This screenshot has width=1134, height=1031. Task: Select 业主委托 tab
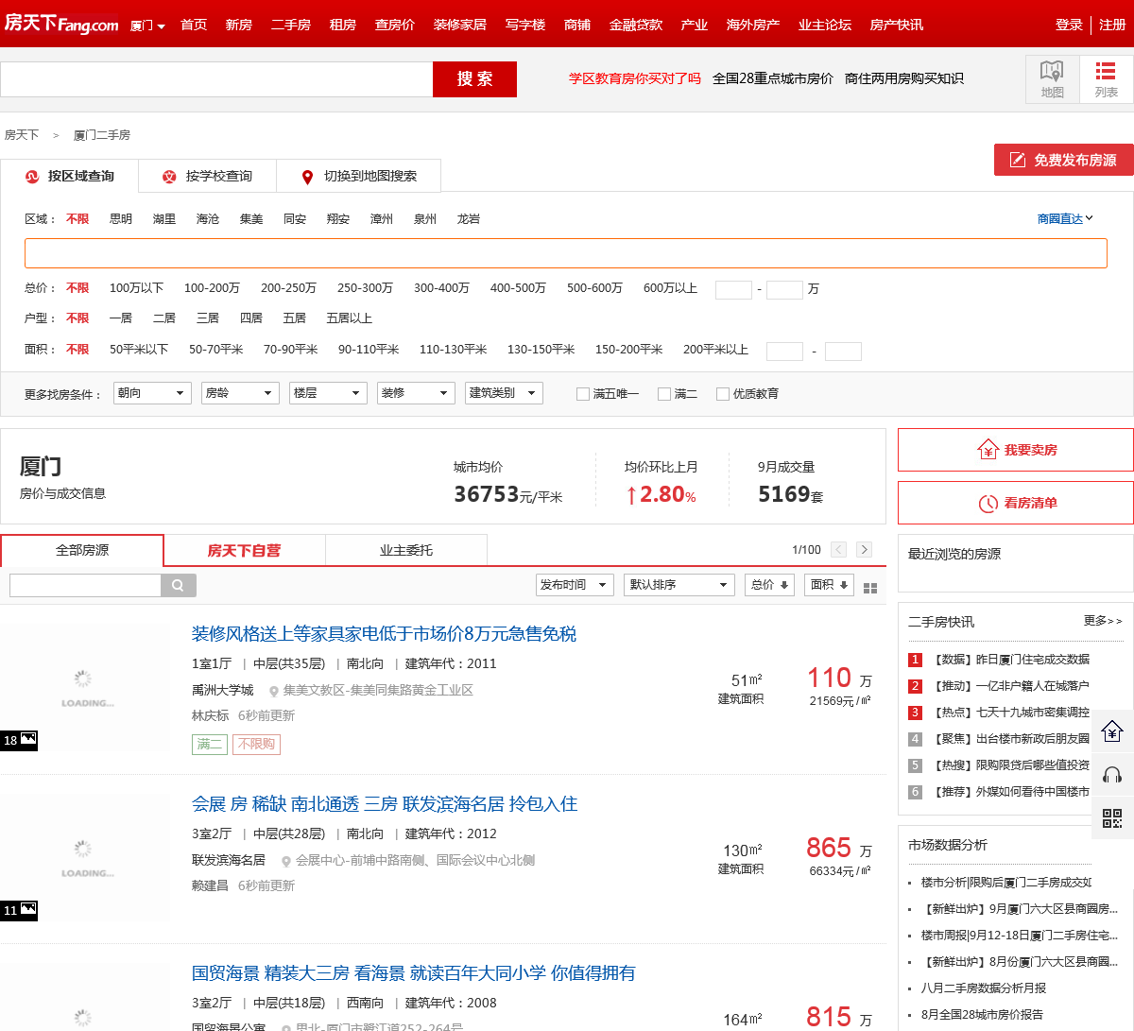[406, 550]
